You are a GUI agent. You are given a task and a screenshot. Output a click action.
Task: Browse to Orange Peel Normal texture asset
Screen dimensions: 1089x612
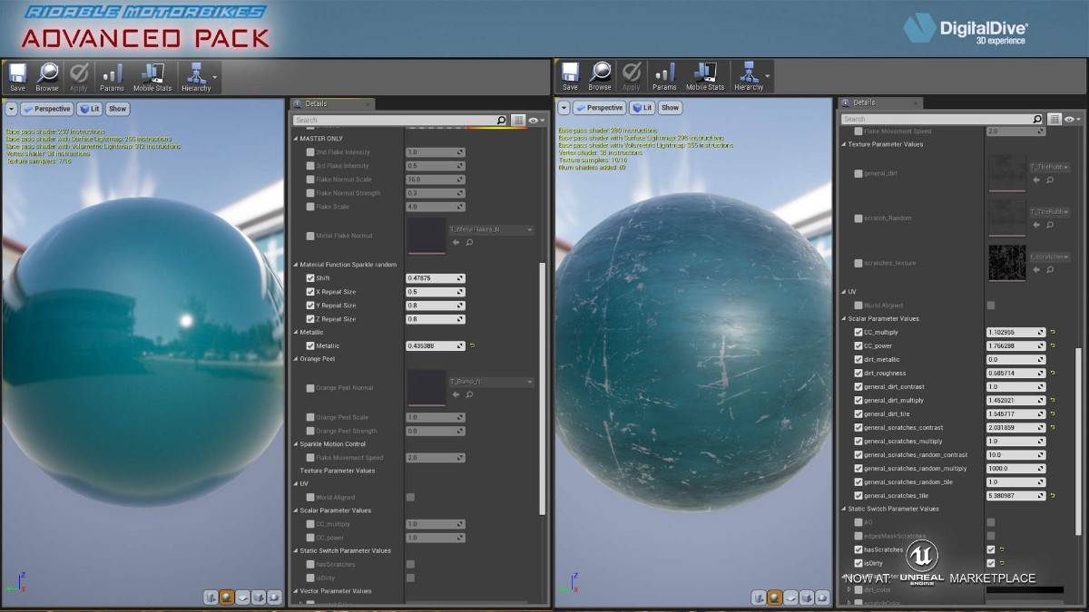pyautogui.click(x=469, y=394)
